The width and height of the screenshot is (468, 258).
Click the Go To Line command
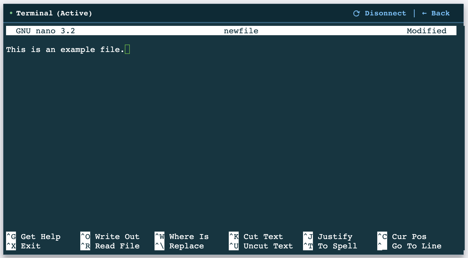pos(416,246)
